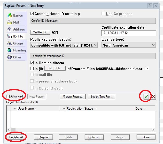Select the Groups people icon

(x=10, y=43)
